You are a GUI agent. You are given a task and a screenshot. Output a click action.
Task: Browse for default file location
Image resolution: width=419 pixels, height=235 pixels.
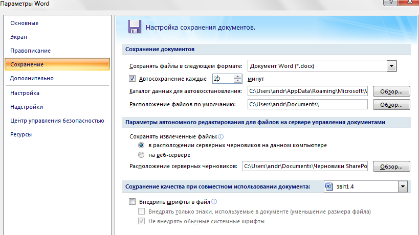pyautogui.click(x=391, y=105)
